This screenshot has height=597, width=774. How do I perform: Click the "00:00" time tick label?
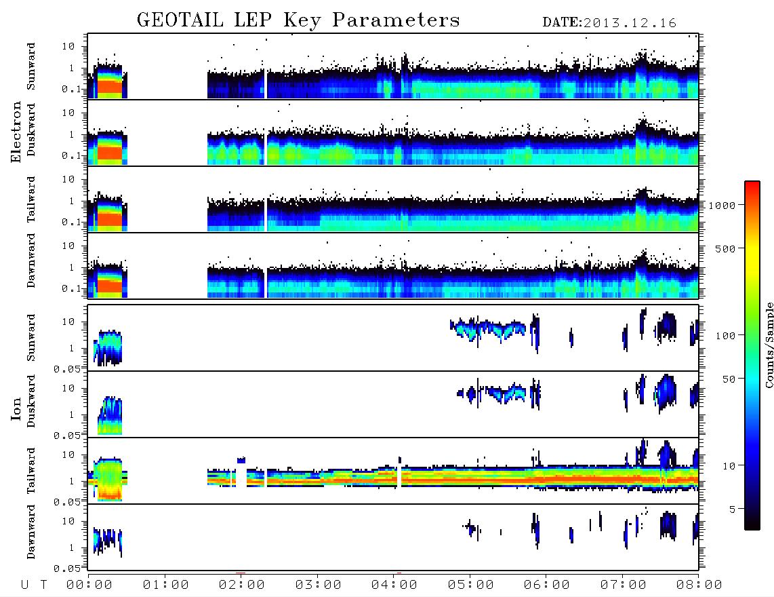(x=89, y=585)
